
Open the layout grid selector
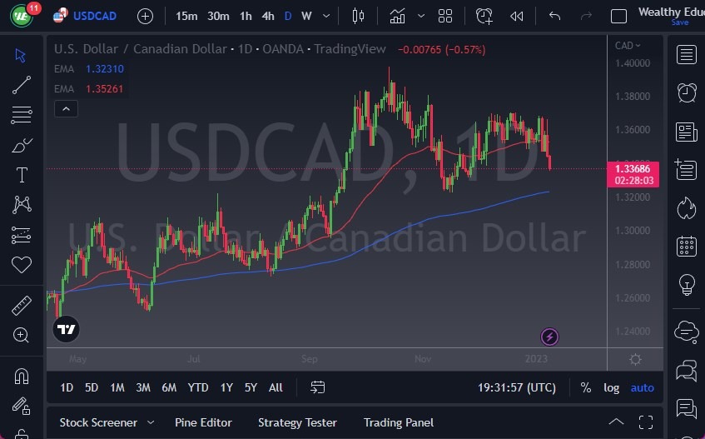pos(445,16)
